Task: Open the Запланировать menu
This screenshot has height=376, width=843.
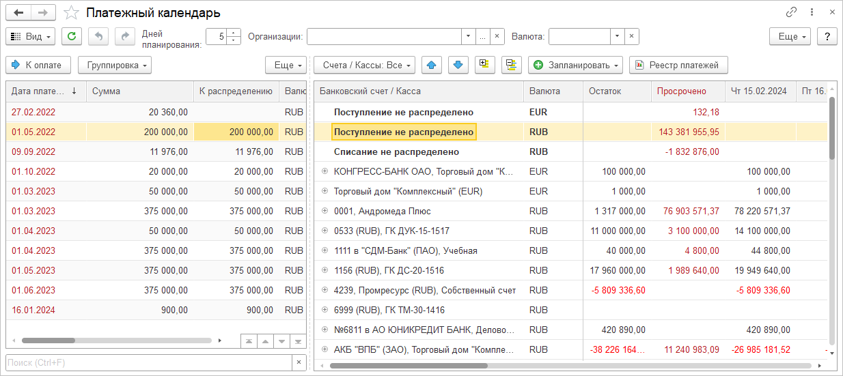Action: tap(575, 65)
